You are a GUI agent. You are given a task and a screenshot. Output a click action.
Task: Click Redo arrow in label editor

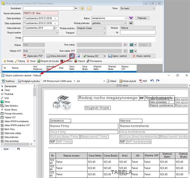(x=158, y=81)
